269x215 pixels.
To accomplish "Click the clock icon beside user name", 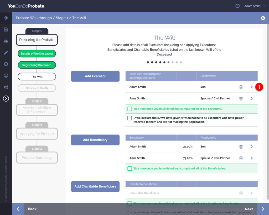I will pos(237,6).
